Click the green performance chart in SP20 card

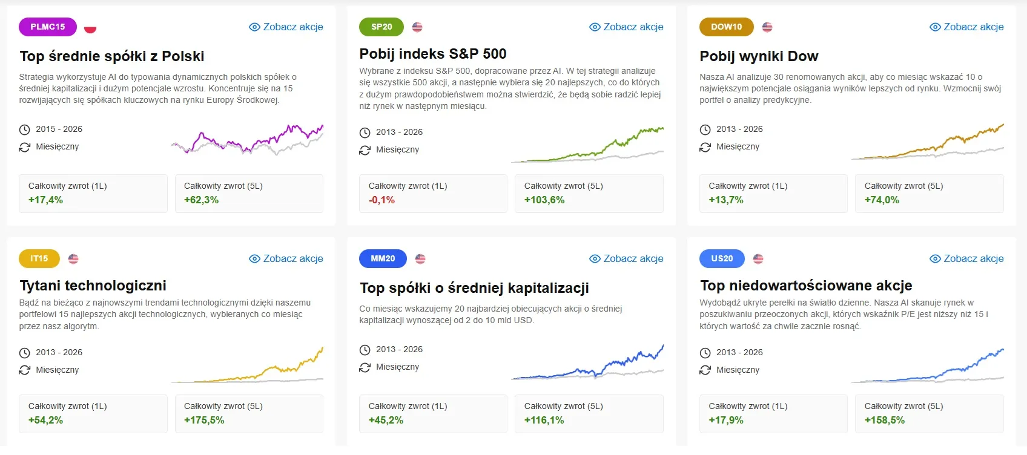click(587, 145)
